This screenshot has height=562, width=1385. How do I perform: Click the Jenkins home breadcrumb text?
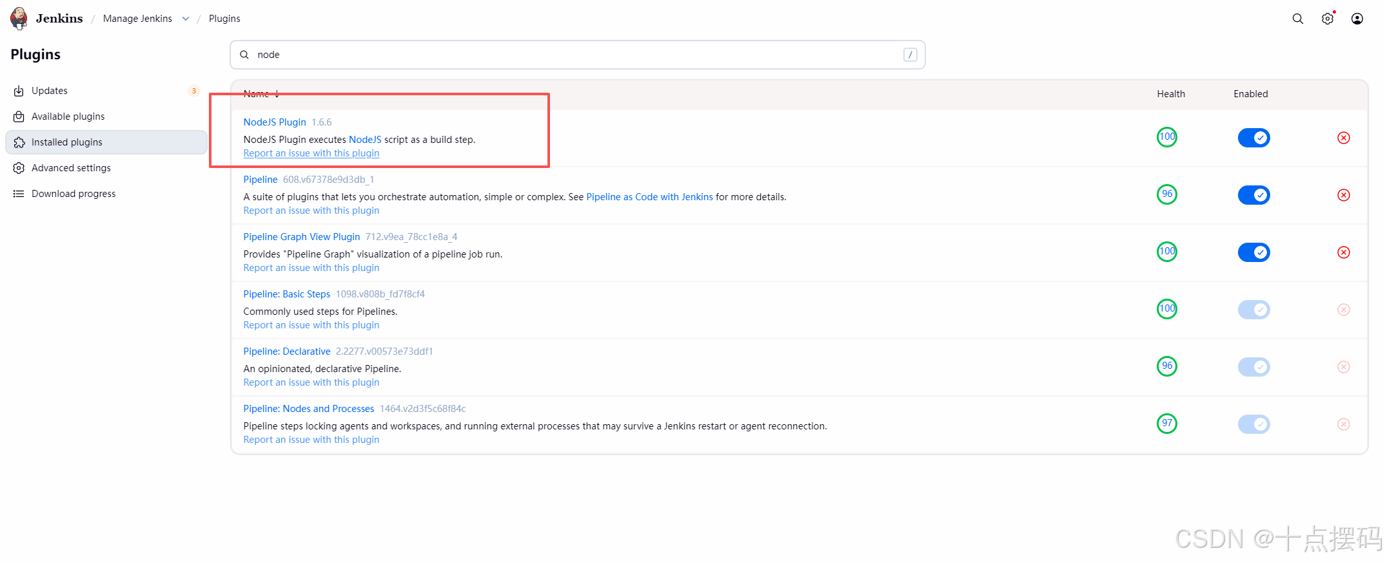click(x=59, y=19)
